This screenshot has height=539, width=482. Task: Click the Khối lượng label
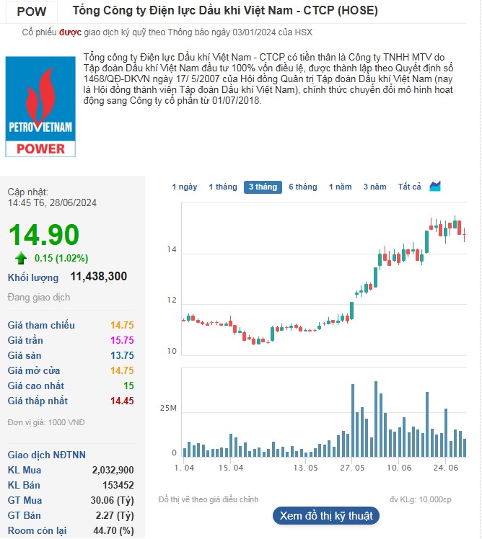pyautogui.click(x=33, y=277)
